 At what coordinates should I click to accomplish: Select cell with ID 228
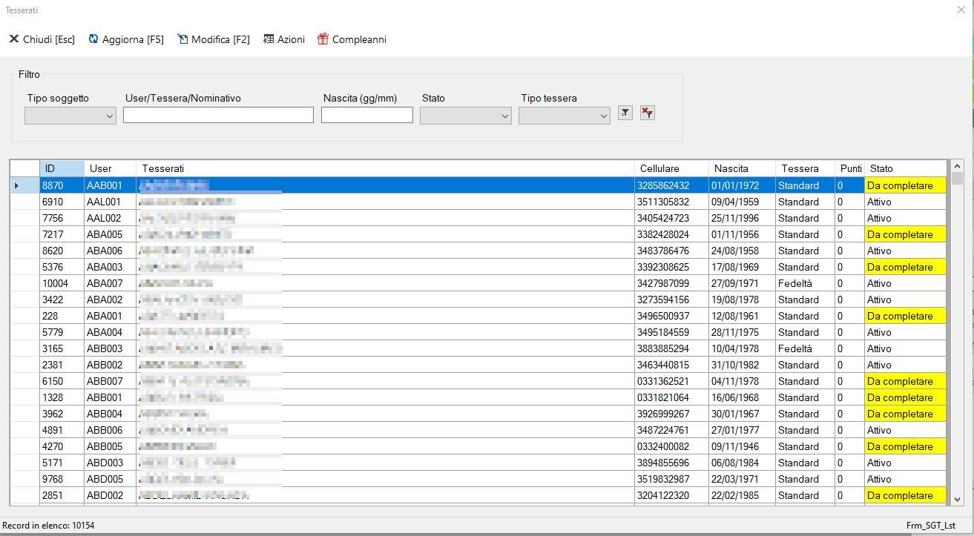click(x=62, y=316)
